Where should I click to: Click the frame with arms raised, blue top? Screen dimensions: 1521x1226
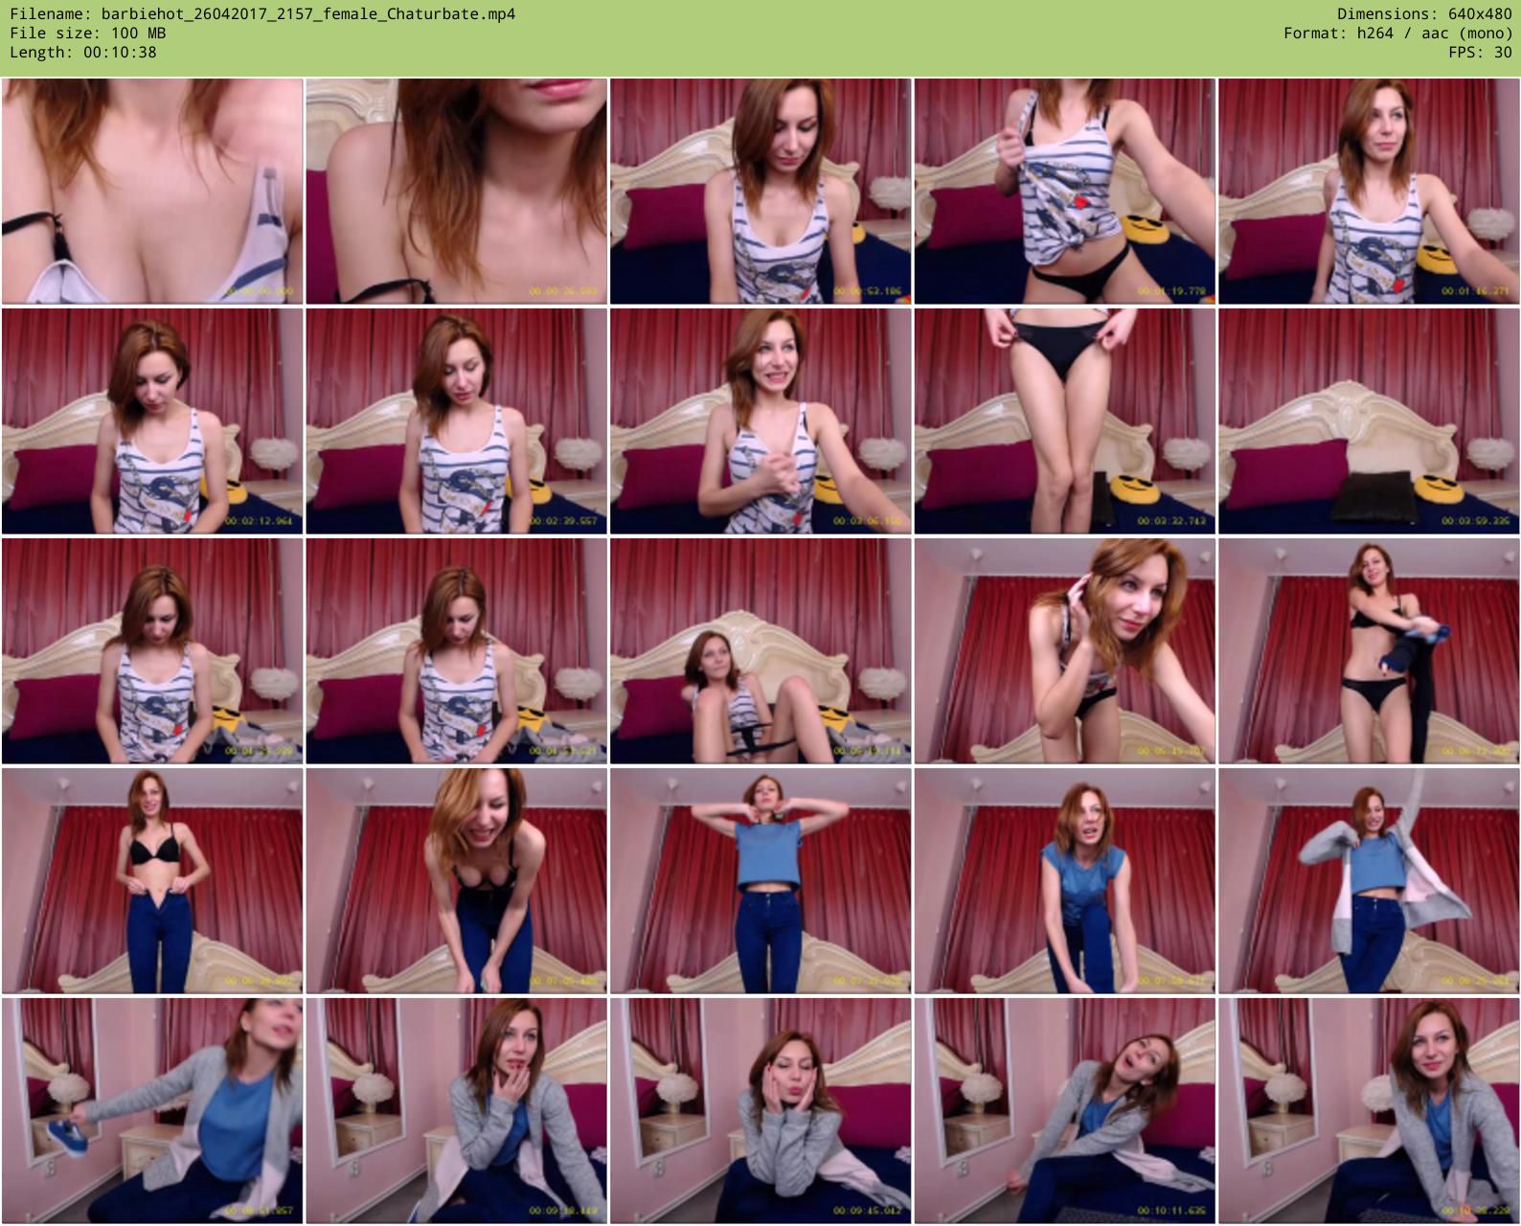760,880
